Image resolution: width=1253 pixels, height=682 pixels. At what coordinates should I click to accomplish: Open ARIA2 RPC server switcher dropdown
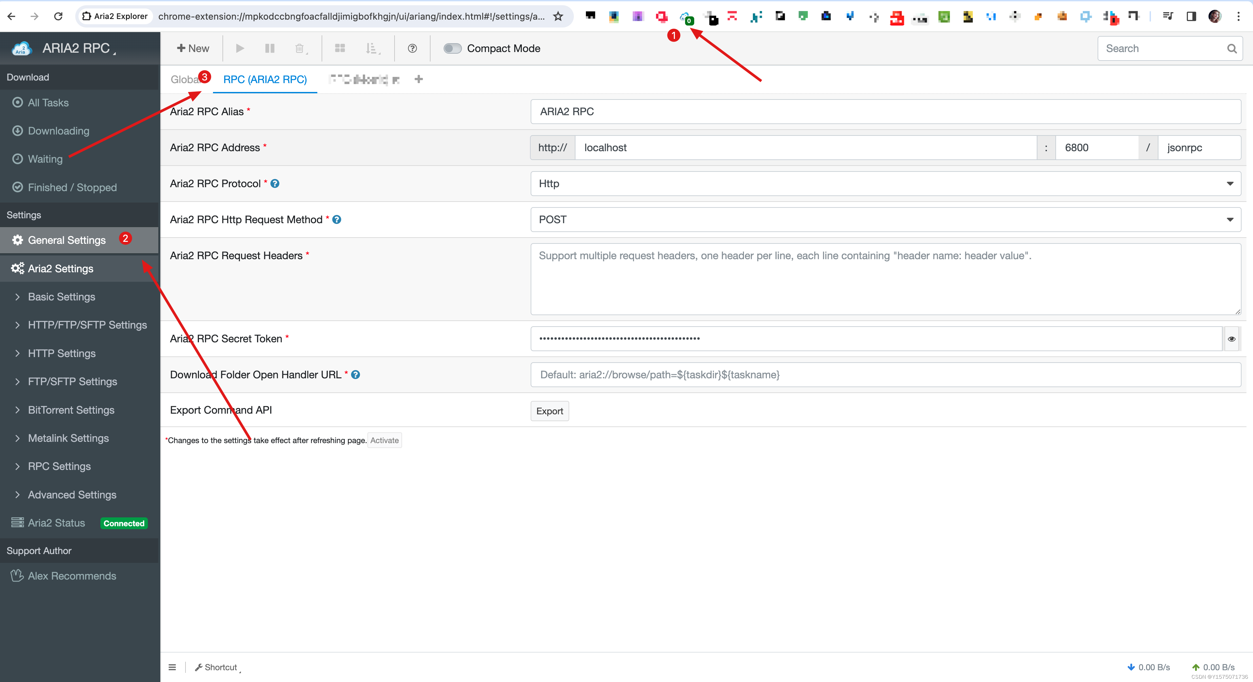[79, 48]
